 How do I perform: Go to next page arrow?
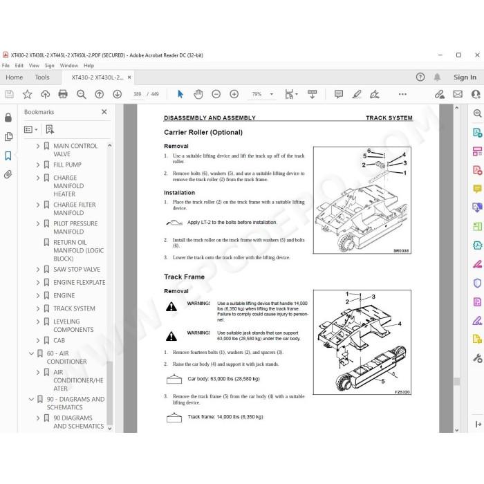coord(118,94)
